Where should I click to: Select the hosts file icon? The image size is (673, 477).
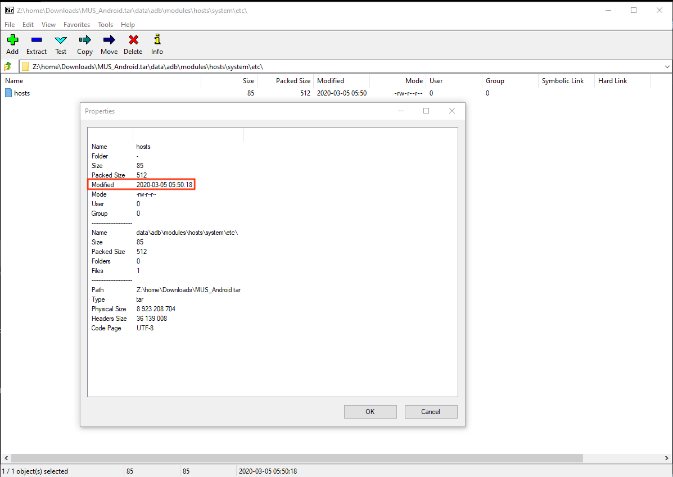[8, 93]
